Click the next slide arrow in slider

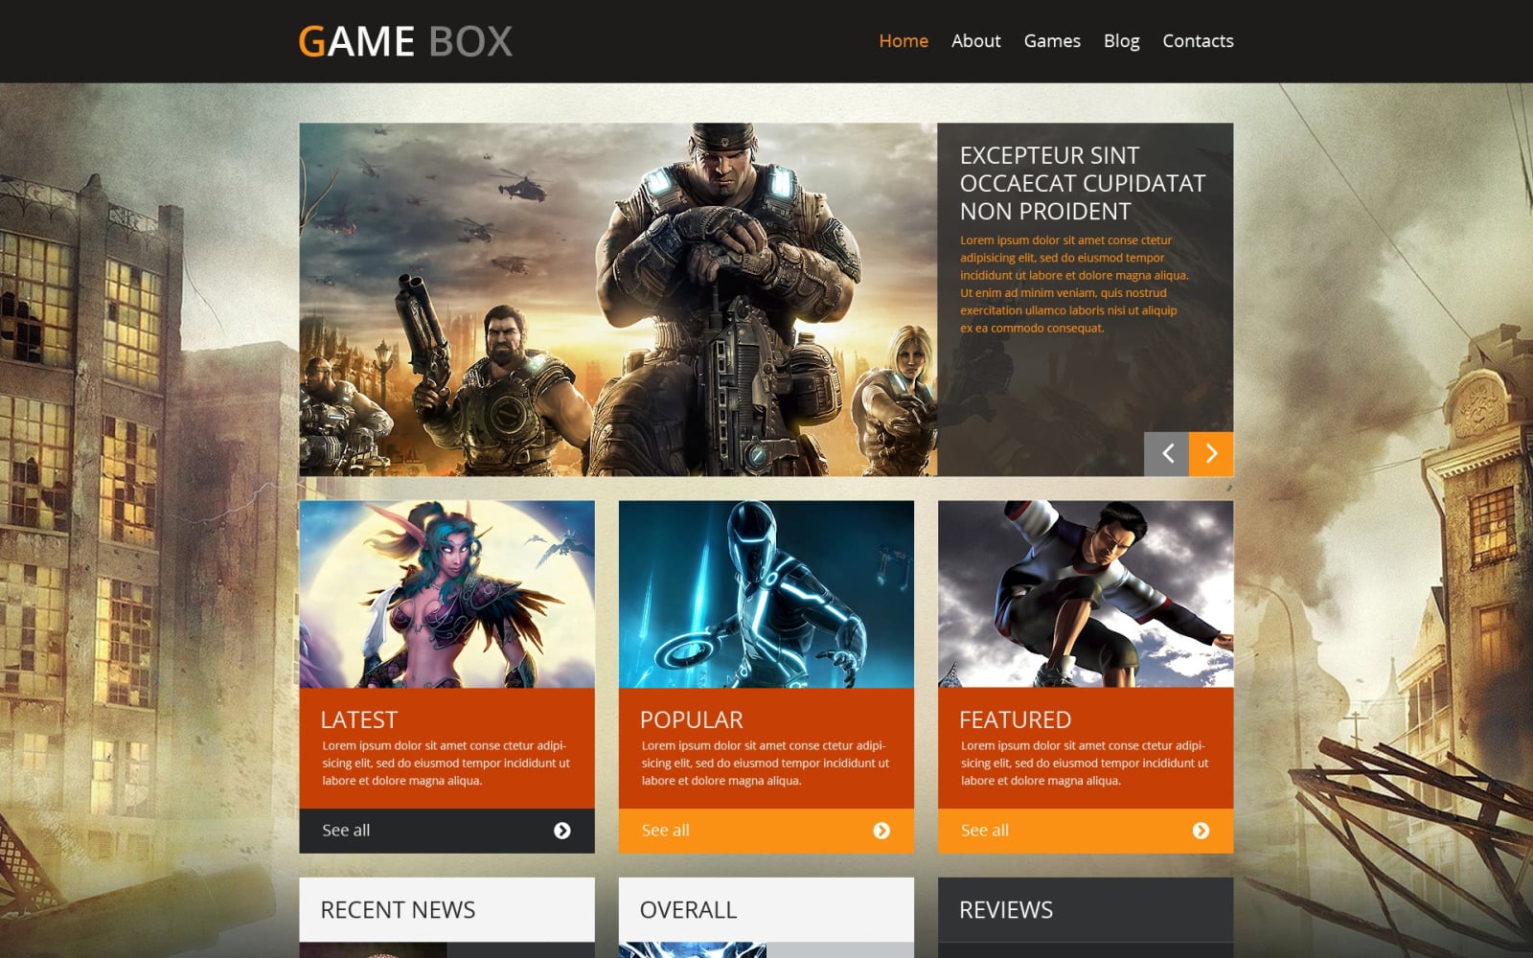coord(1211,454)
